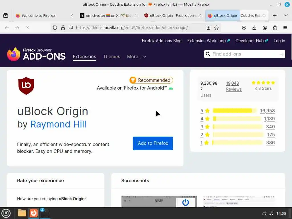
Task: Click the 4.8 Stars rating text
Action: tap(263, 88)
